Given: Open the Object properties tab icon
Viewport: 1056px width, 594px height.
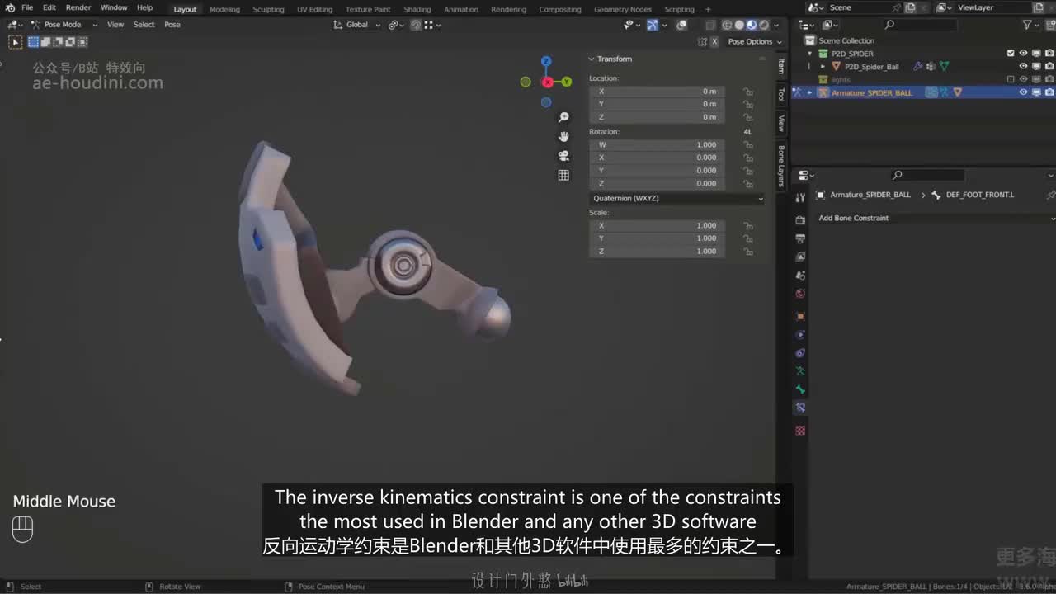Looking at the screenshot, I should point(799,316).
